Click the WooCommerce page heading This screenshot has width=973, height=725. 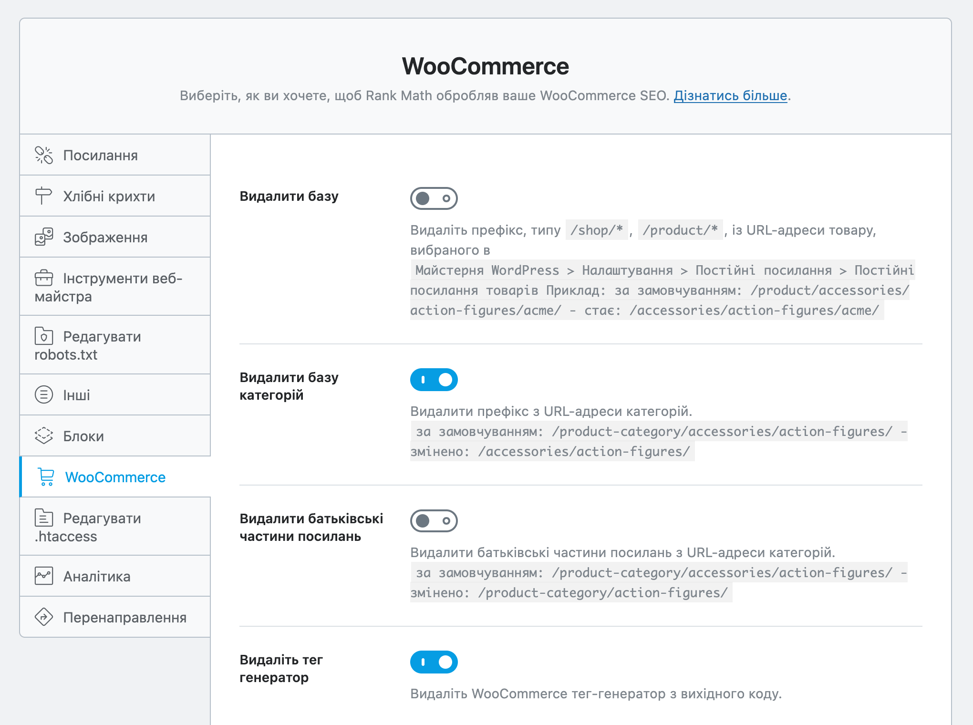click(x=486, y=66)
